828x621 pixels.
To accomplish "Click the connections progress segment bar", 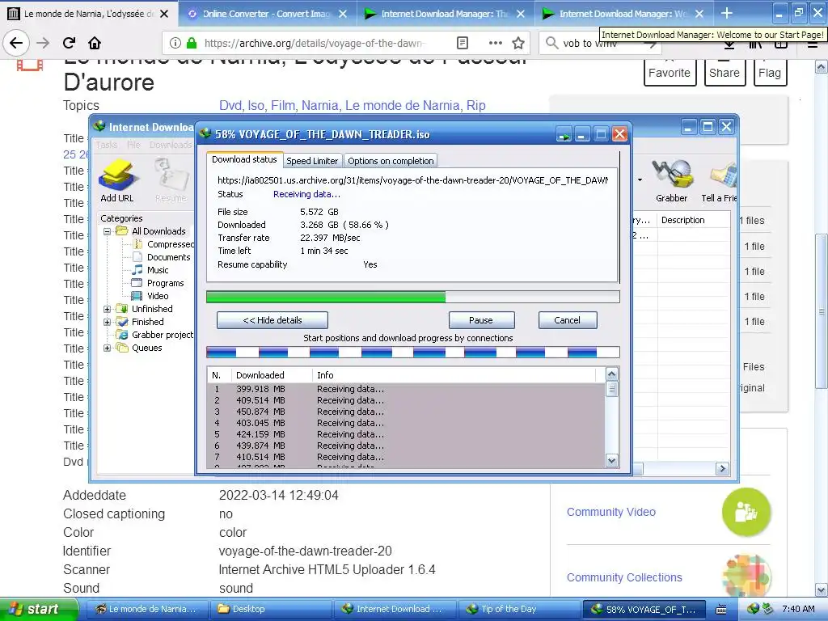I will pos(413,353).
